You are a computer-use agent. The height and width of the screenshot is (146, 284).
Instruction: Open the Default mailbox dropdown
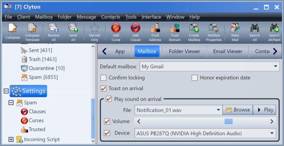tap(275, 66)
